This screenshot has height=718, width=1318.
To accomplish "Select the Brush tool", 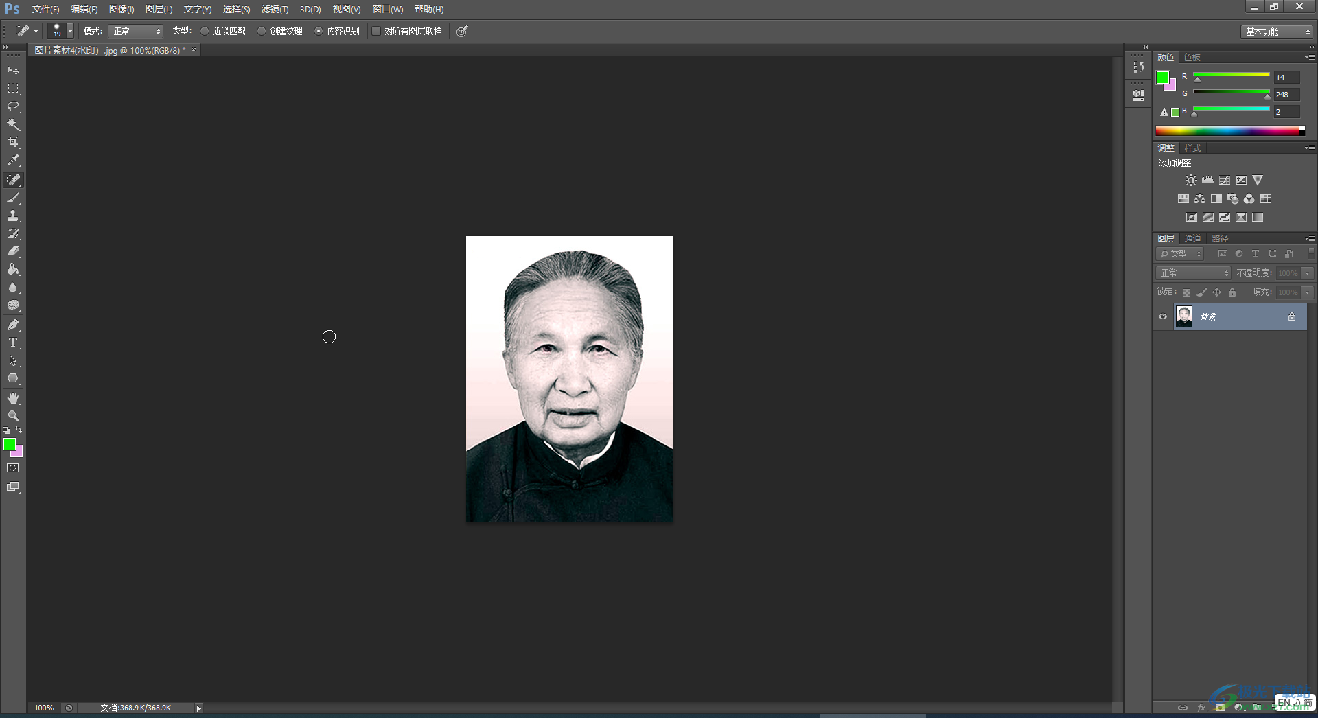I will click(13, 198).
